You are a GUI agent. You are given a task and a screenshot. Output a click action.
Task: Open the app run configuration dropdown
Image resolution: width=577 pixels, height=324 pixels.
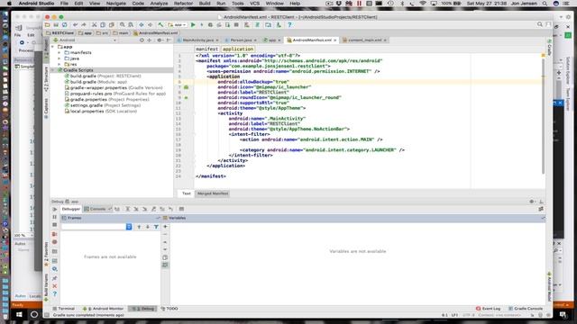click(x=177, y=25)
